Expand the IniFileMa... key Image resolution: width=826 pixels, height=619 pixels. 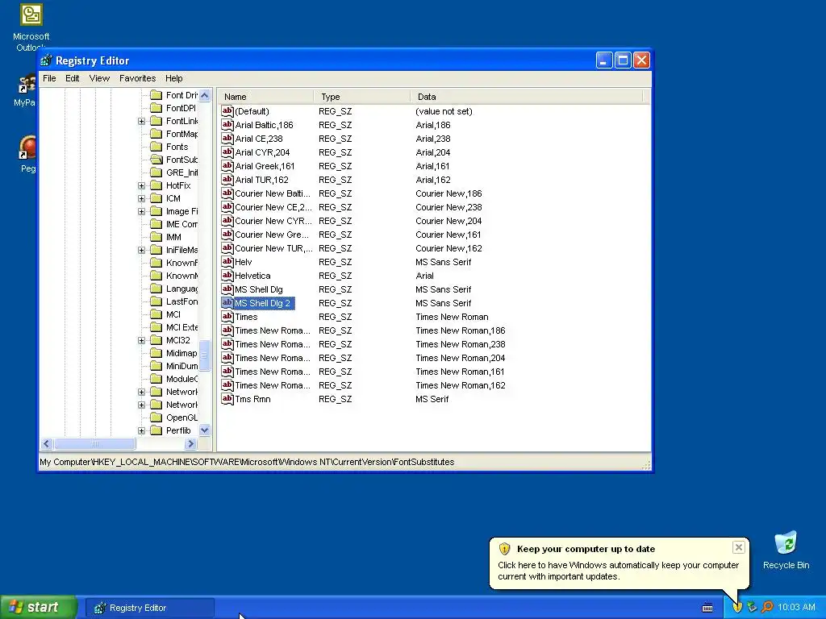coord(141,250)
